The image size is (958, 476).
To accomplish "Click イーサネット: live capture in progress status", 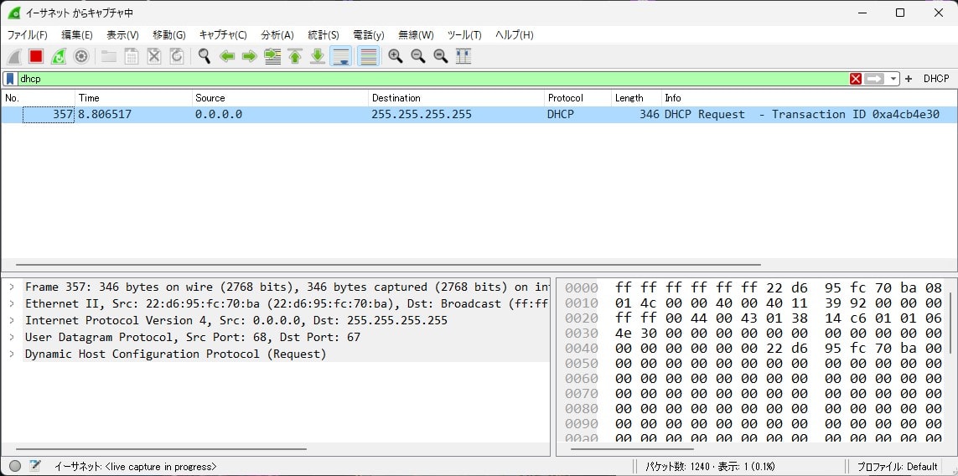I will click(135, 467).
